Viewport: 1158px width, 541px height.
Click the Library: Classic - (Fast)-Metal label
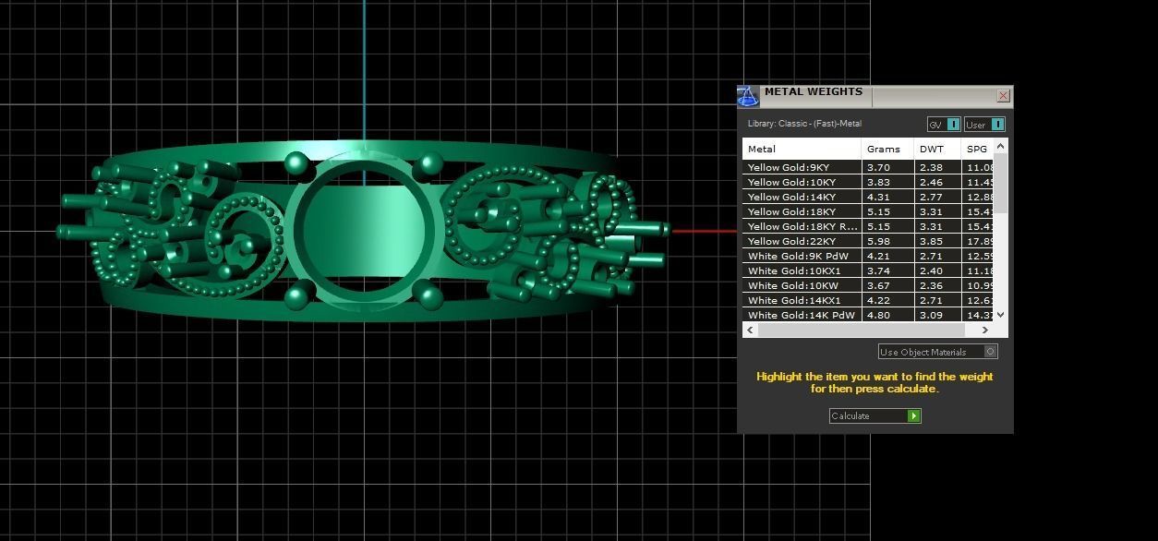(804, 124)
